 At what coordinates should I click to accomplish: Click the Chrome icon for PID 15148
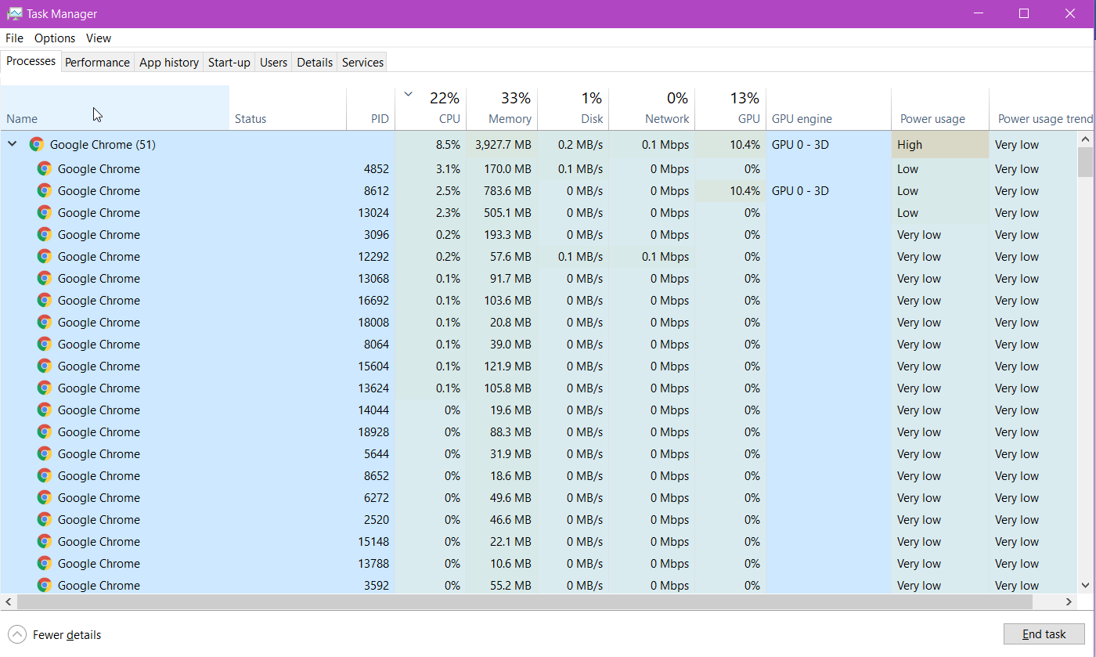[x=45, y=541]
